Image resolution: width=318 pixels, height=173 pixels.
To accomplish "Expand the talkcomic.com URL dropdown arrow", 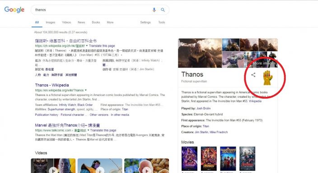I will pyautogui.click(x=88, y=130).
